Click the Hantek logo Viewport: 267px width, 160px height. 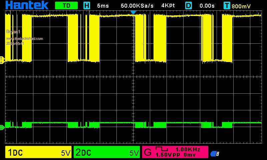point(27,5)
